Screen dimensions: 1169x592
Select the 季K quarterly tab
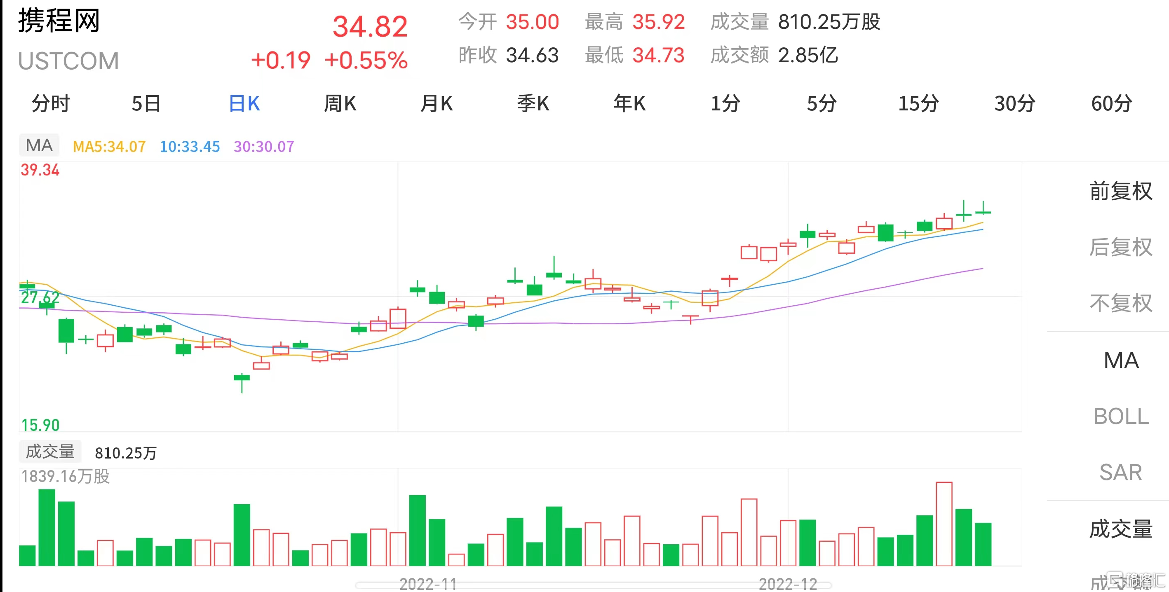(533, 103)
